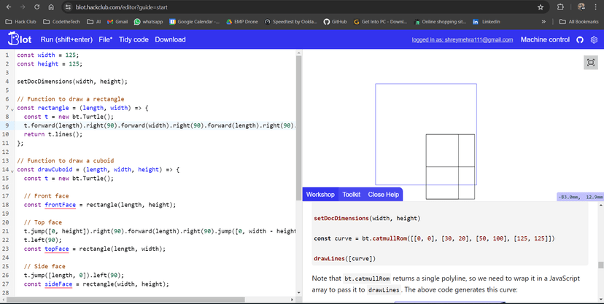
Task: Click Tidy code to format the code
Action: click(133, 40)
